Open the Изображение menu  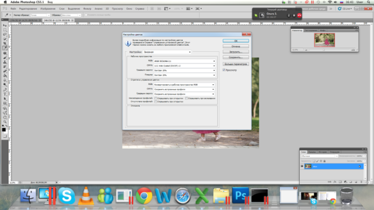(48, 9)
